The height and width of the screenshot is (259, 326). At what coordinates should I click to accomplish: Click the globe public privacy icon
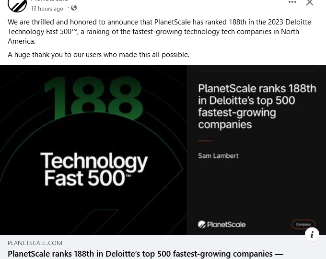click(x=74, y=8)
